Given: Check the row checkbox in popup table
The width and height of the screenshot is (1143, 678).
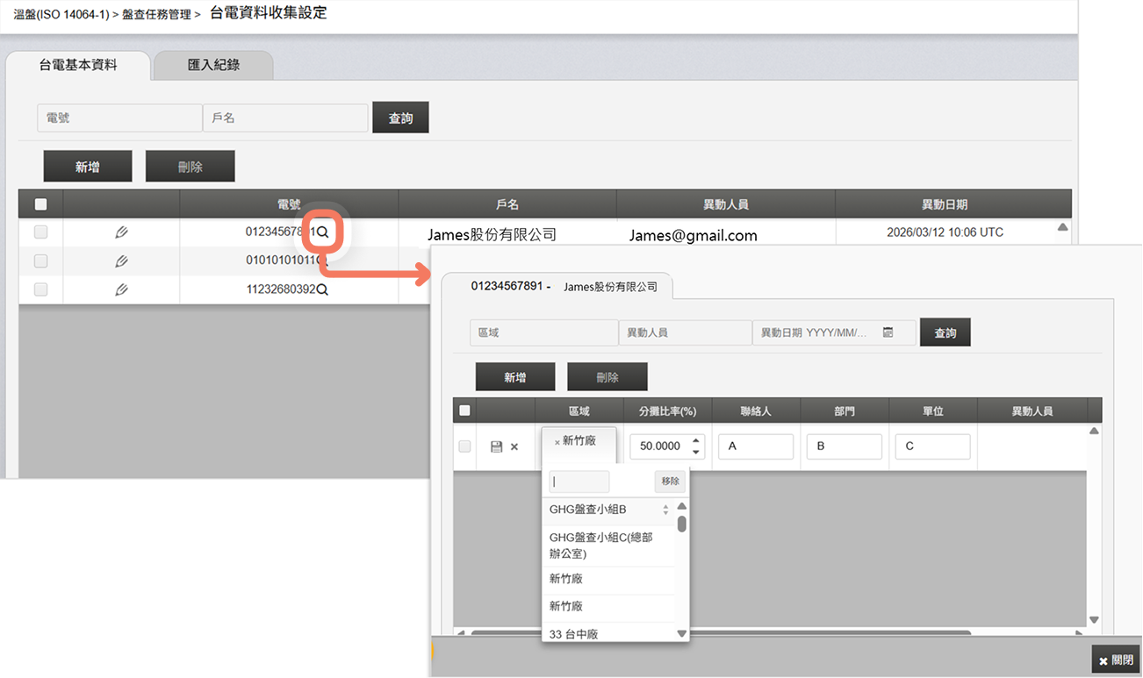Looking at the screenshot, I should 464,446.
